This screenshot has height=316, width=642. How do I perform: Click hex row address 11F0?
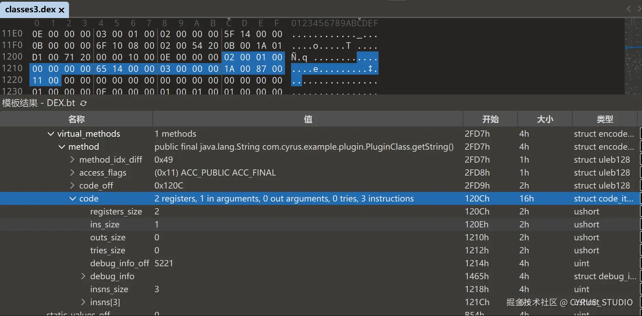tap(12, 45)
